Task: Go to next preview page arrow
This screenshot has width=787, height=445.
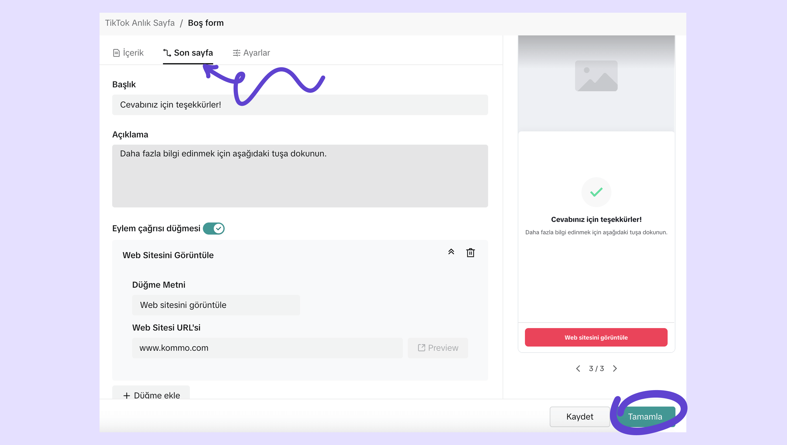Action: (x=615, y=369)
